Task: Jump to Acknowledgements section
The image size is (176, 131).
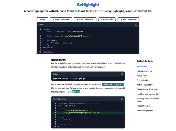Action: (145, 111)
